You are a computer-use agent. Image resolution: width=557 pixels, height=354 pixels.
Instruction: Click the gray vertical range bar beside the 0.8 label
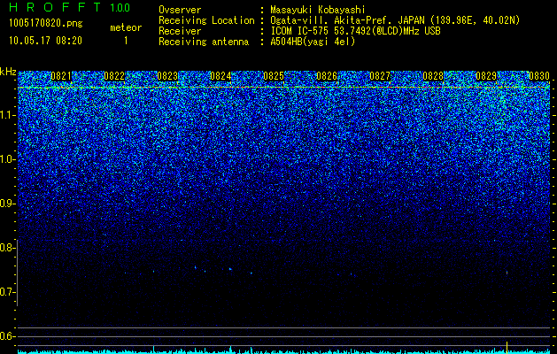click(x=17, y=273)
